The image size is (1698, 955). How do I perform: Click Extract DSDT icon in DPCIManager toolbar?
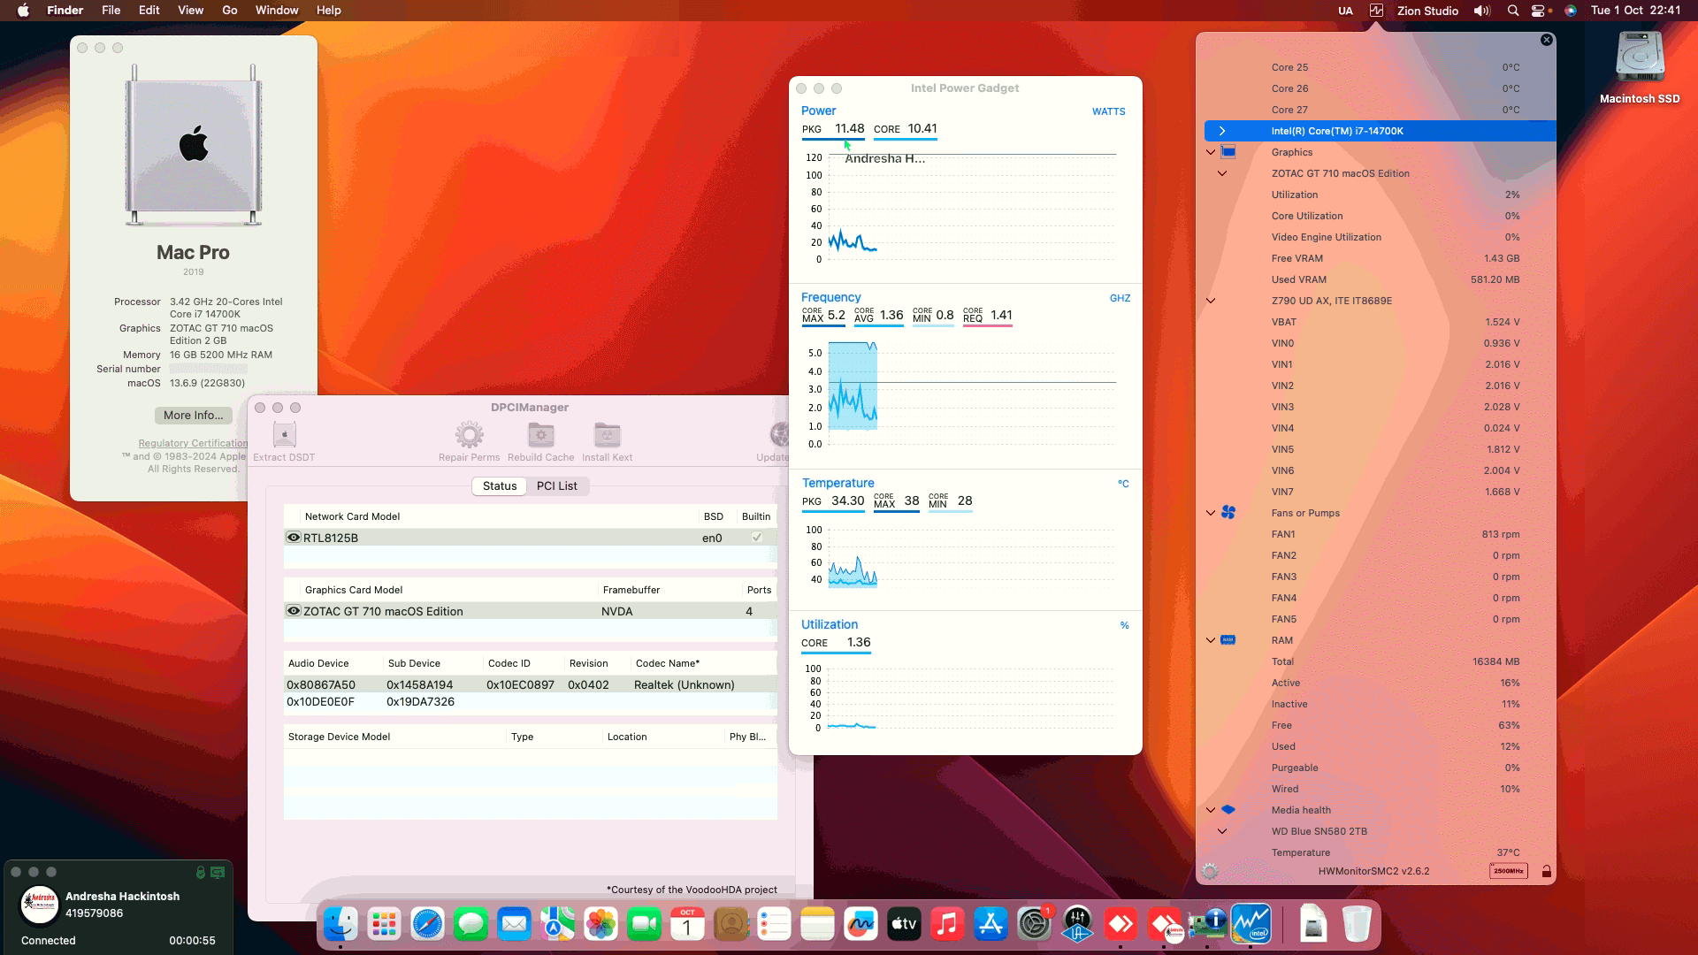284,434
